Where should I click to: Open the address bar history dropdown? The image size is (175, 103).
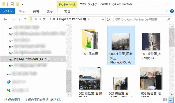click(103, 19)
